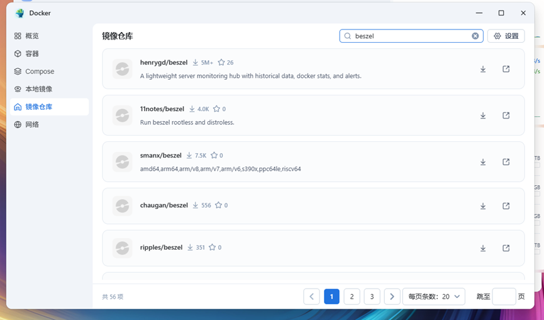
Task: Minimize the Docker window
Action: pyautogui.click(x=479, y=13)
